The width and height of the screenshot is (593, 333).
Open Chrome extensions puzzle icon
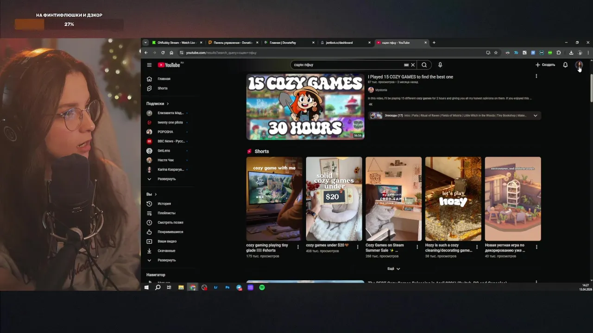click(x=558, y=53)
